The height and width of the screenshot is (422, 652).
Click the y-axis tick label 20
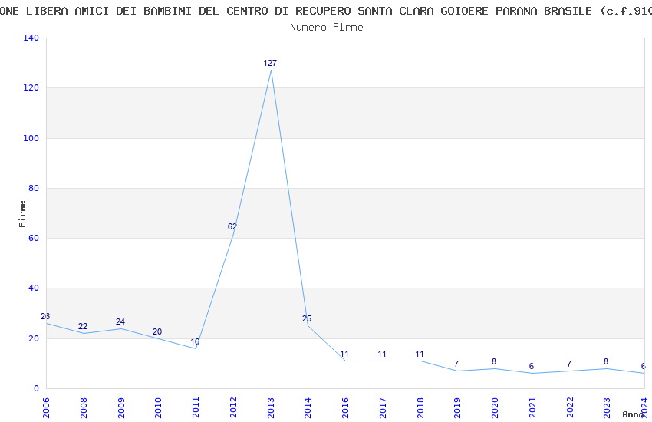[34, 338]
